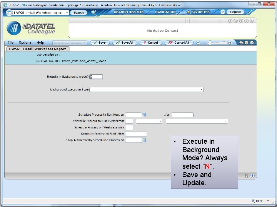Screen dimensions: 277x207
Task: Click the Stop Automatically Scheduling Process date field
Action: tap(133, 140)
